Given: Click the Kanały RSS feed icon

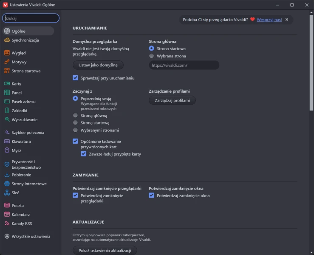Looking at the screenshot, I should click(7, 224).
